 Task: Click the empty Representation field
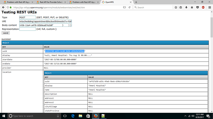point(27,29)
